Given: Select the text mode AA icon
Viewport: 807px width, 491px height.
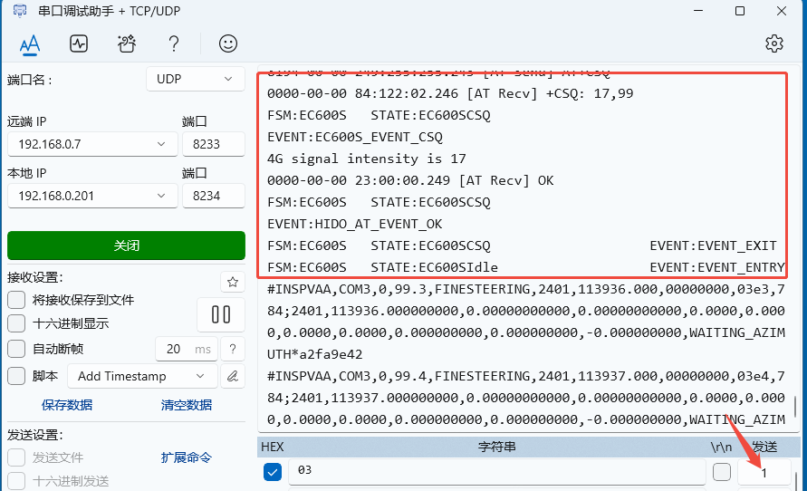Looking at the screenshot, I should coord(30,44).
